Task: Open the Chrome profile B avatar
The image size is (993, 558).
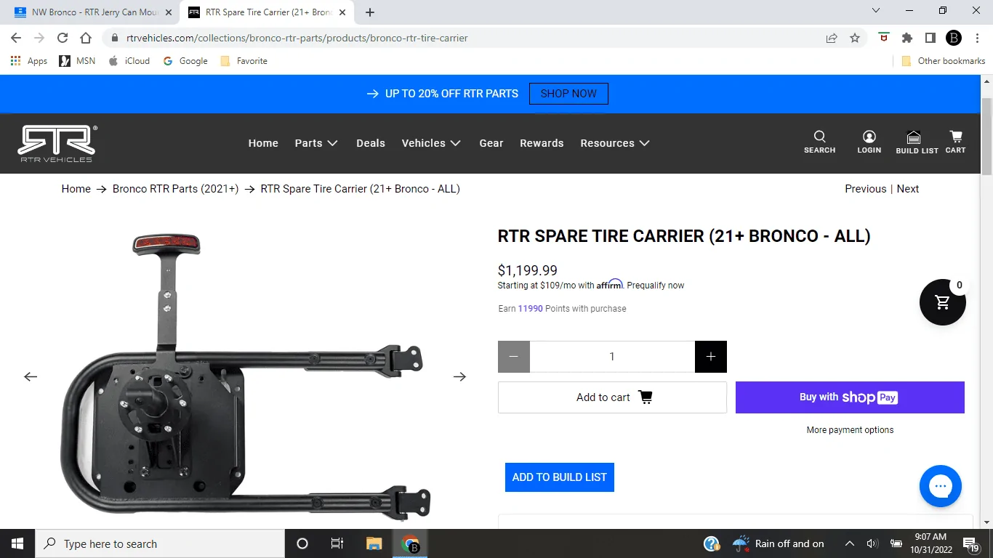Action: tap(954, 38)
